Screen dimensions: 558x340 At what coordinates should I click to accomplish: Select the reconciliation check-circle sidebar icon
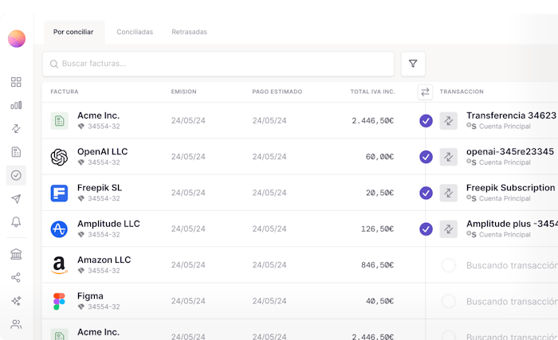pos(16,175)
